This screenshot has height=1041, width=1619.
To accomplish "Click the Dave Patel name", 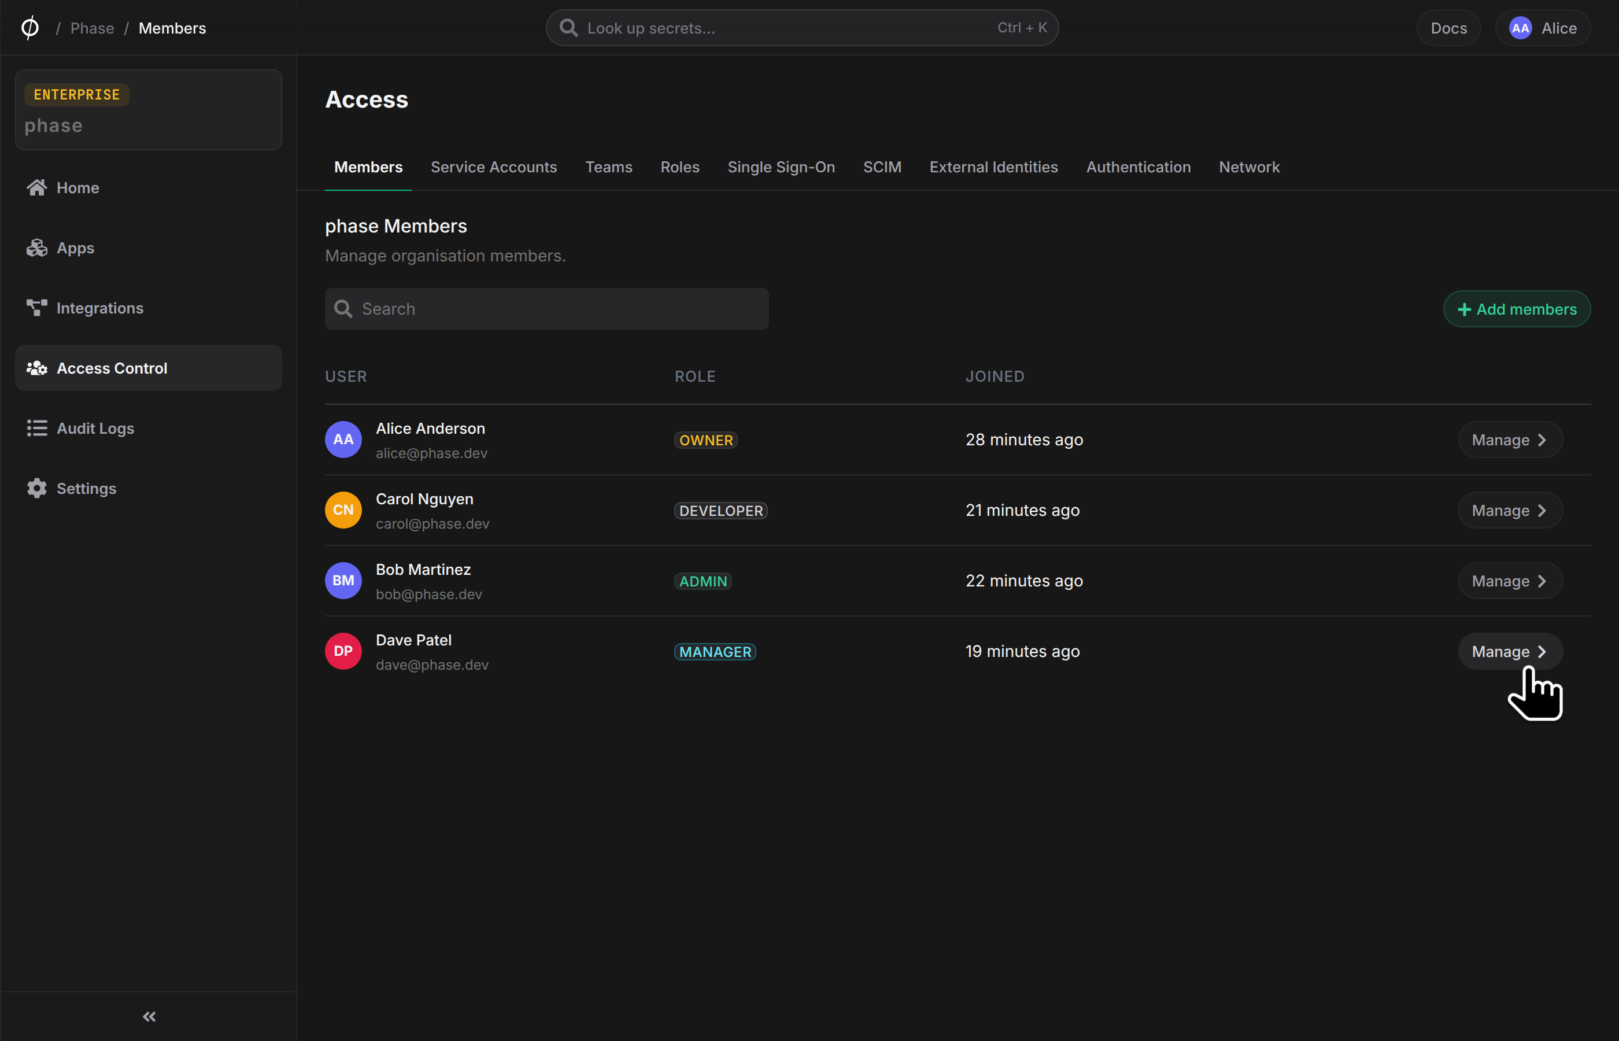I will click(x=413, y=640).
